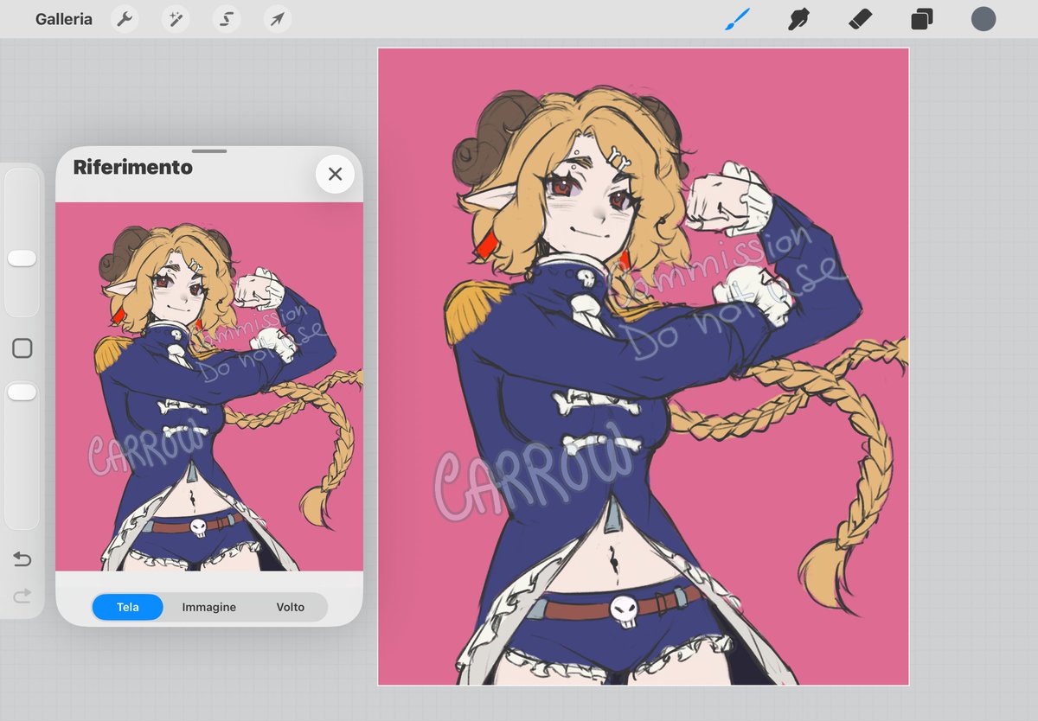The image size is (1038, 721).
Task: Select the Smudge tool
Action: [798, 19]
